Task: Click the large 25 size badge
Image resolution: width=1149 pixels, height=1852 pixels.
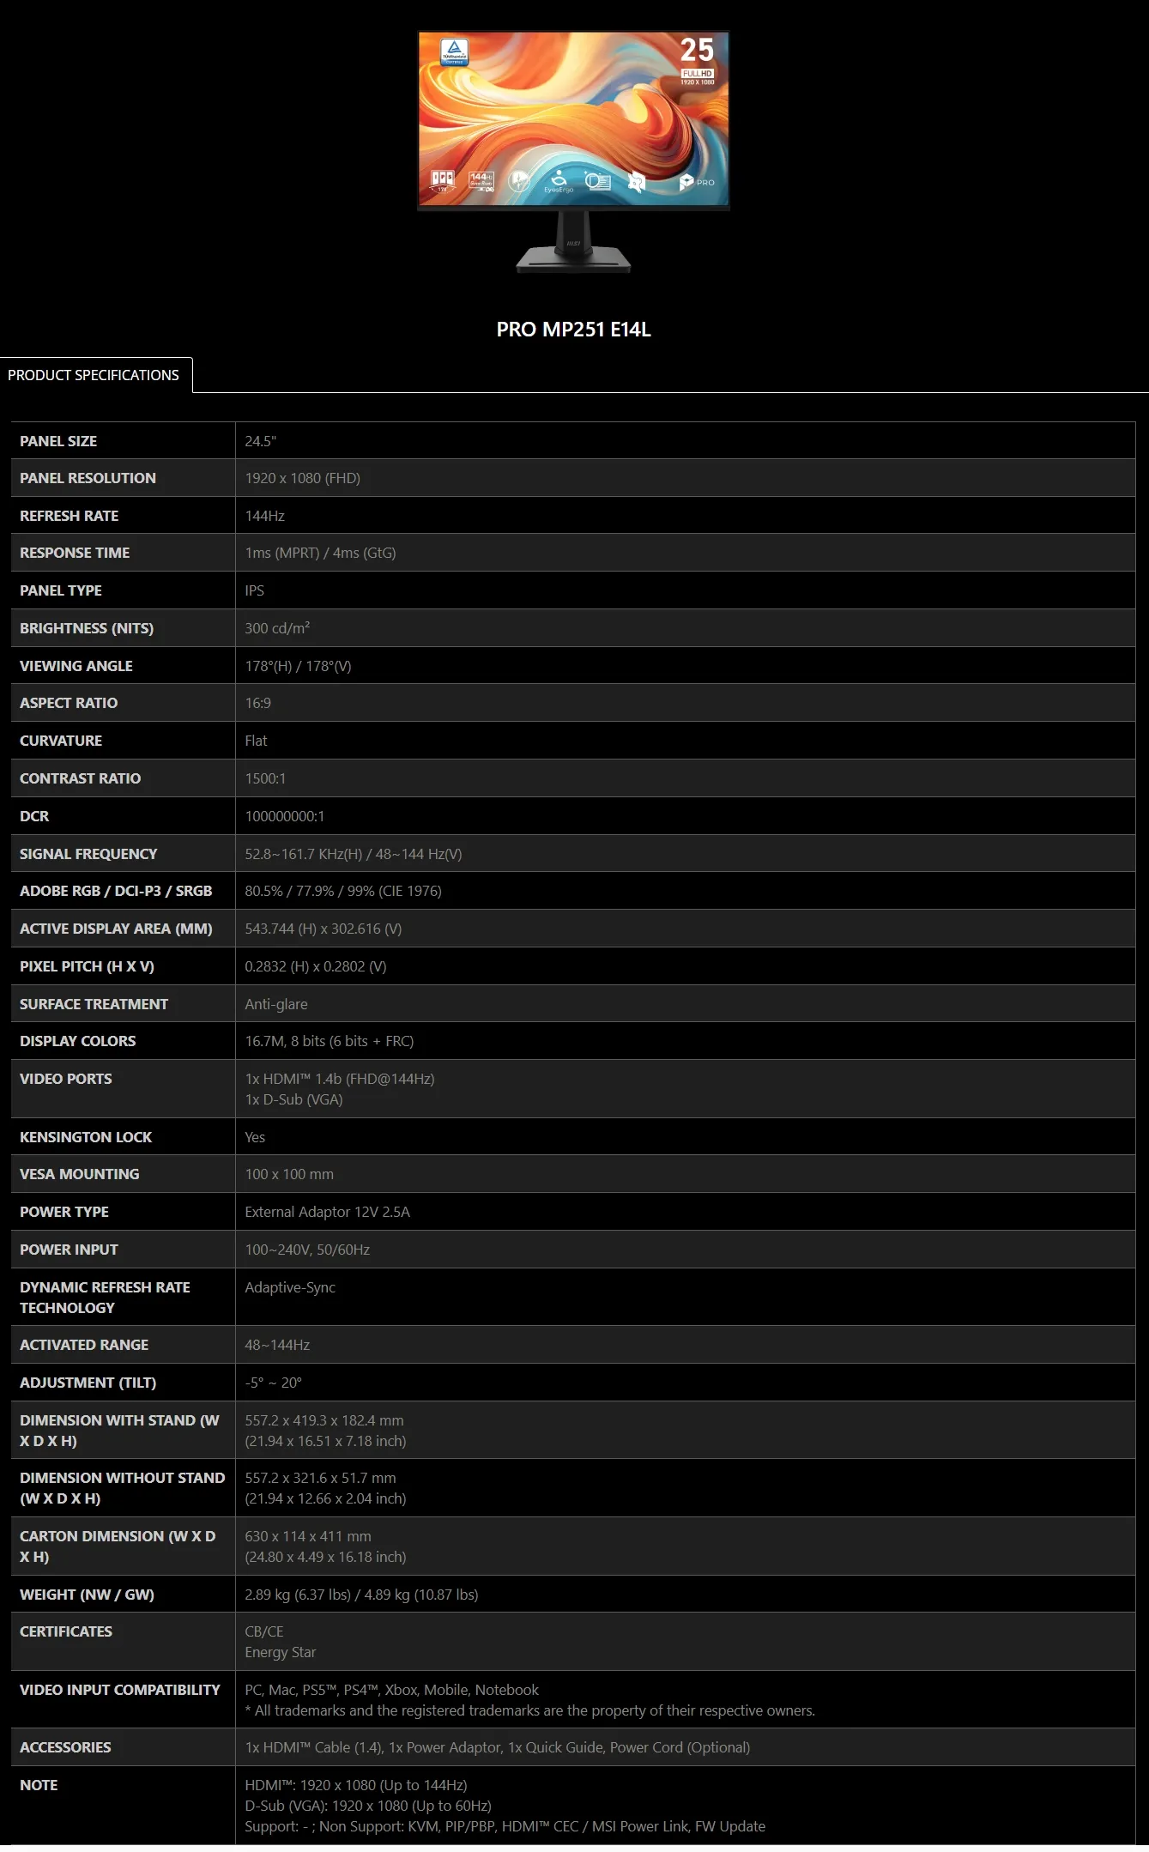Action: click(x=697, y=51)
